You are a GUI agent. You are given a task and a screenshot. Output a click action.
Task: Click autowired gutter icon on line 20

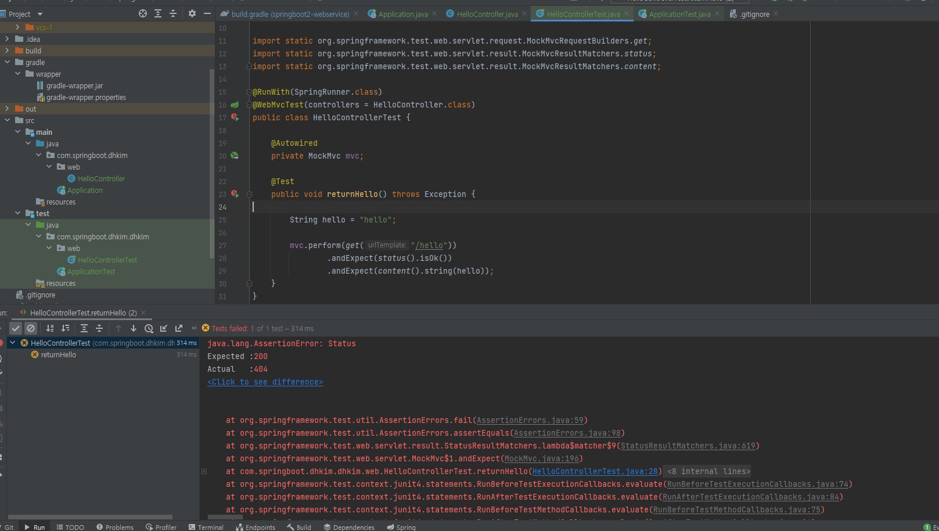point(235,156)
